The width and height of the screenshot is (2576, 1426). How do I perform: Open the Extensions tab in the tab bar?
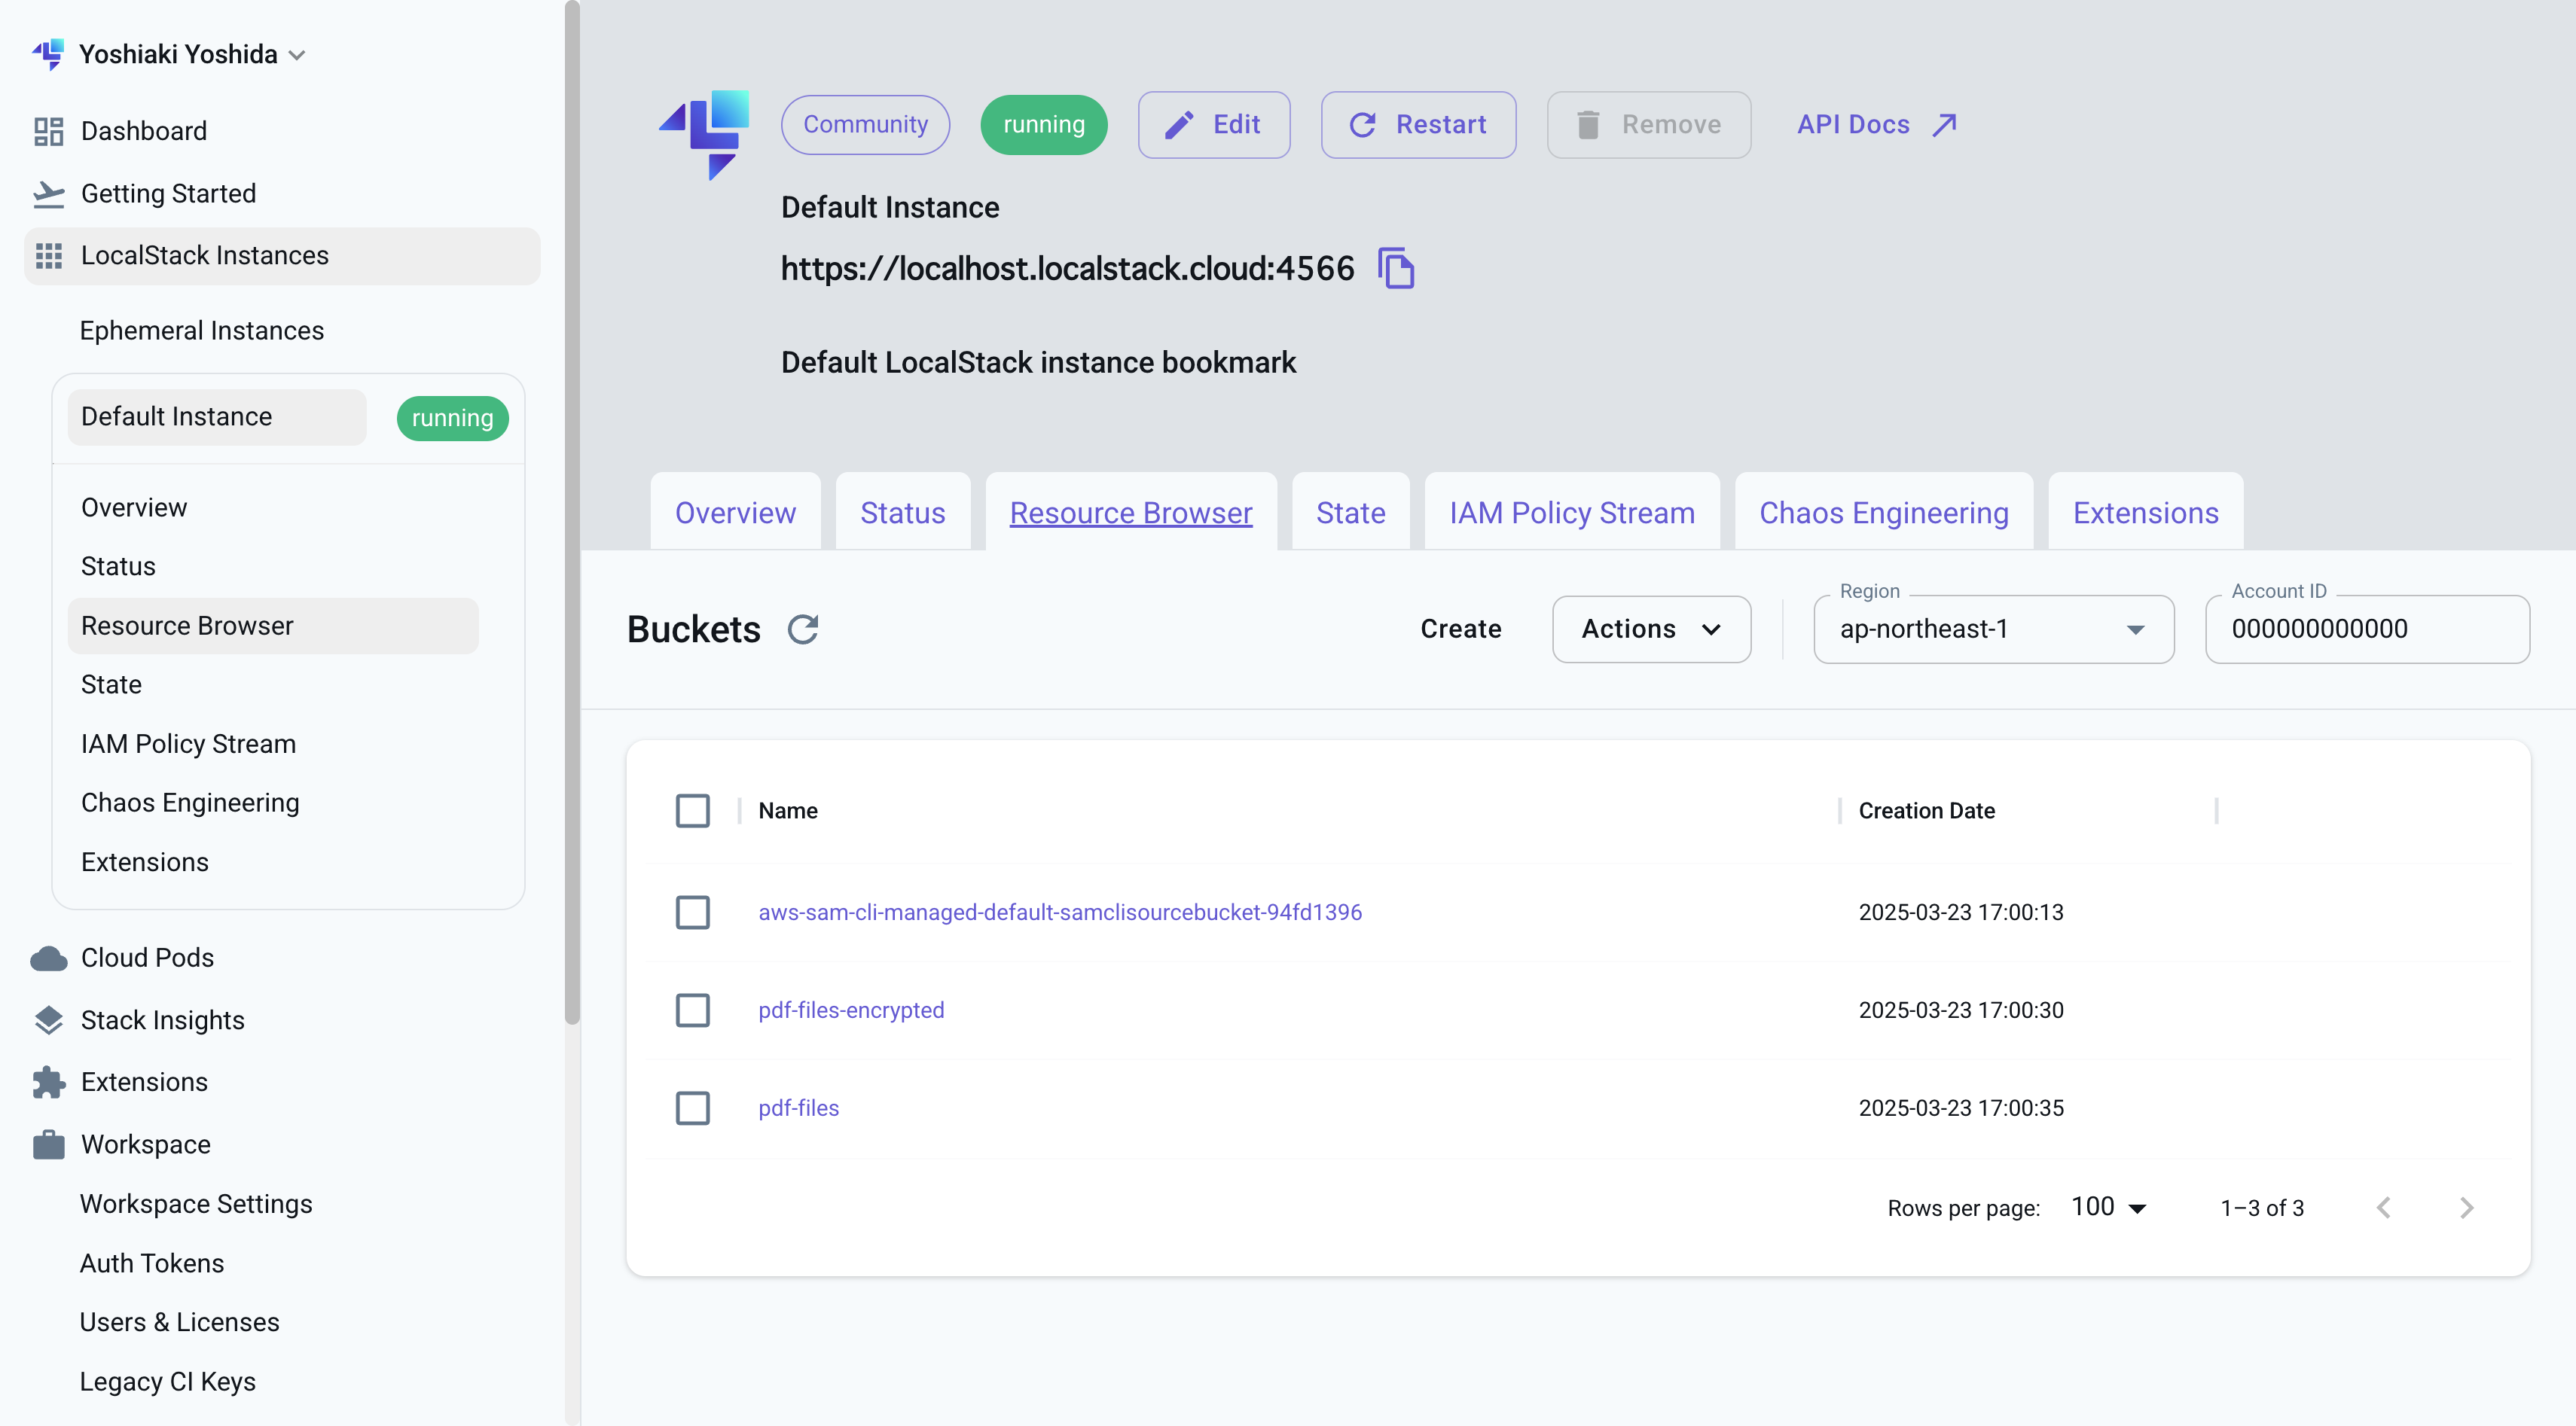(2145, 512)
